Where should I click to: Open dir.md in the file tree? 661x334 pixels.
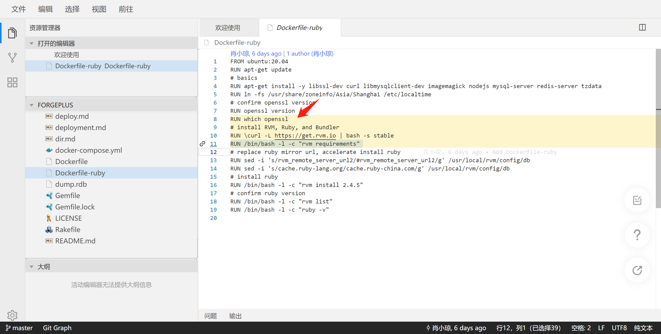(112, 139)
